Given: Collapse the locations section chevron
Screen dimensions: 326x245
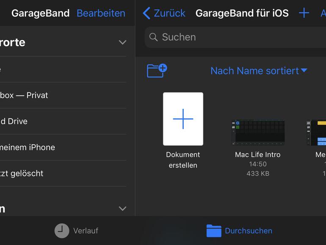Looking at the screenshot, I should 122,42.
